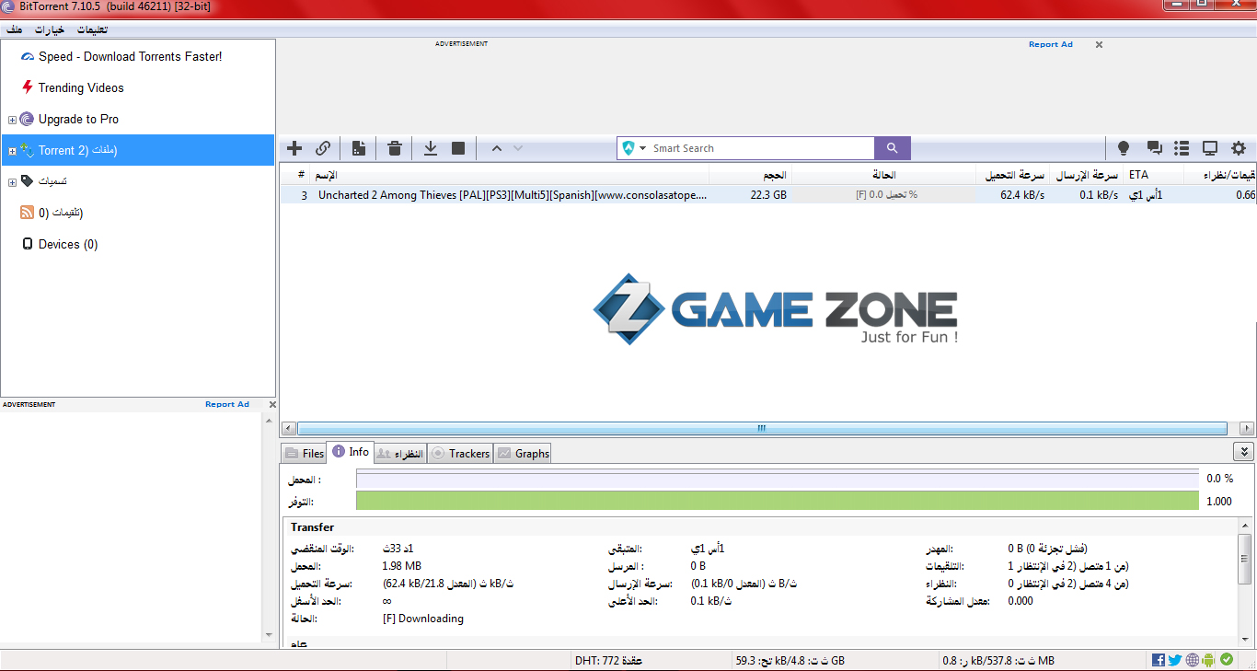Click the Start download arrow icon

click(430, 148)
